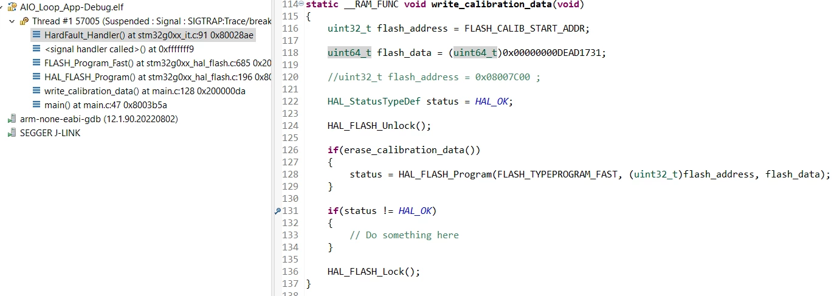
Task: Click the arm-none-eabi-gdb process icon
Action: (12, 119)
